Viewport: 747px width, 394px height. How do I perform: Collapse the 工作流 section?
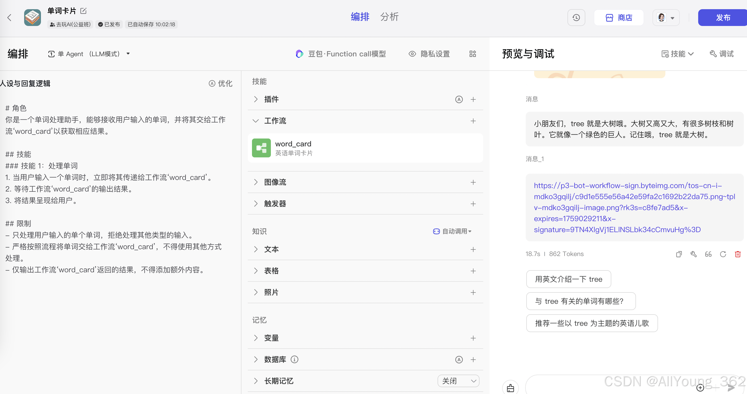click(x=255, y=121)
